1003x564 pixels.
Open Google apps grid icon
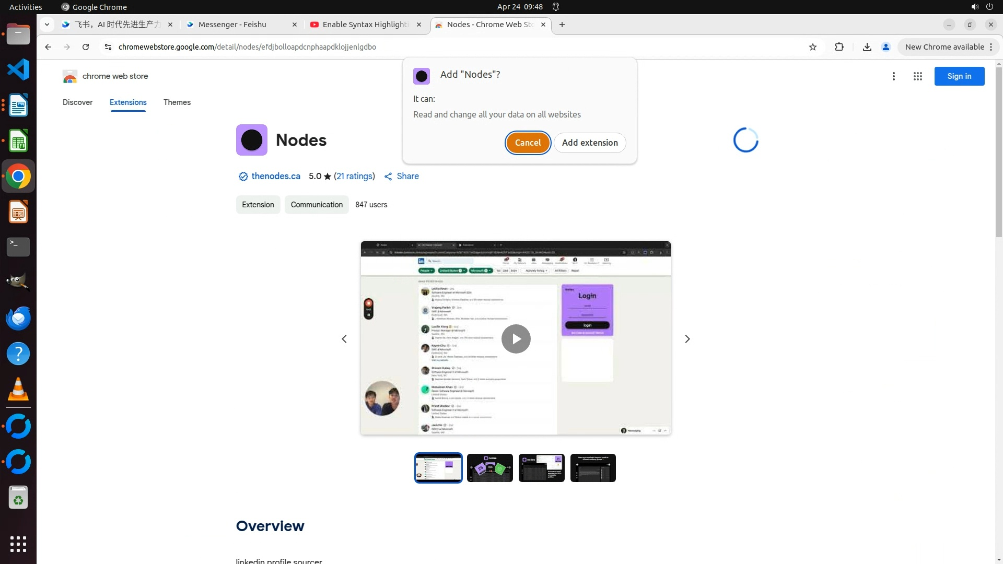click(x=918, y=76)
